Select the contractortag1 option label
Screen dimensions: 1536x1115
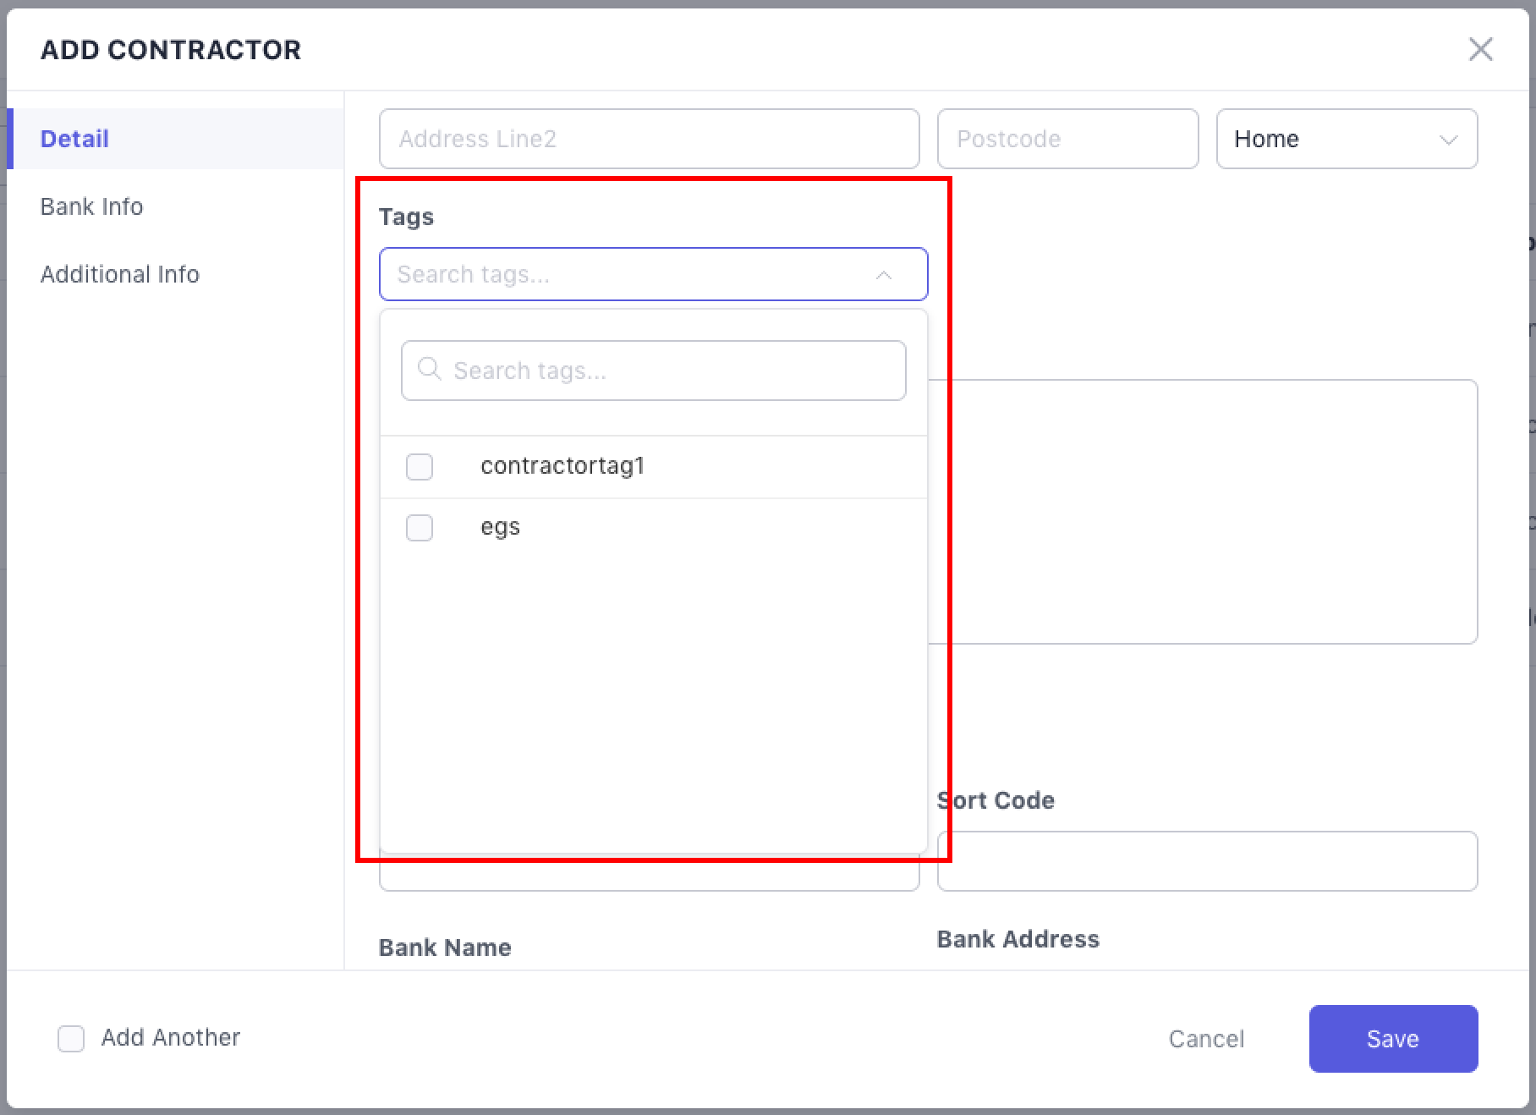point(562,466)
